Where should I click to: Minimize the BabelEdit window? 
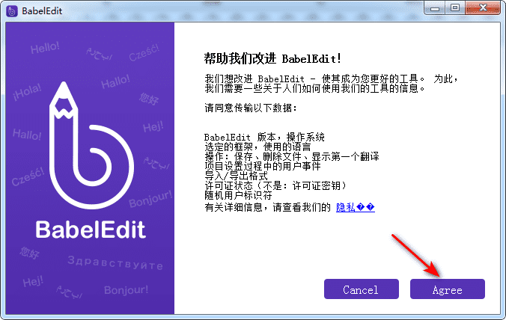tap(435, 7)
